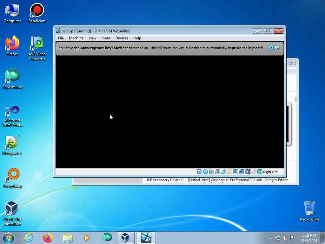Select the Firefox desktop shortcut
Image resolution: width=325 pixels, height=244 pixels.
(12, 46)
